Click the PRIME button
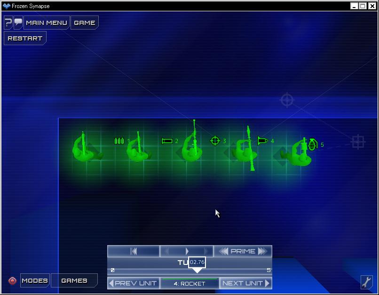 point(243,251)
